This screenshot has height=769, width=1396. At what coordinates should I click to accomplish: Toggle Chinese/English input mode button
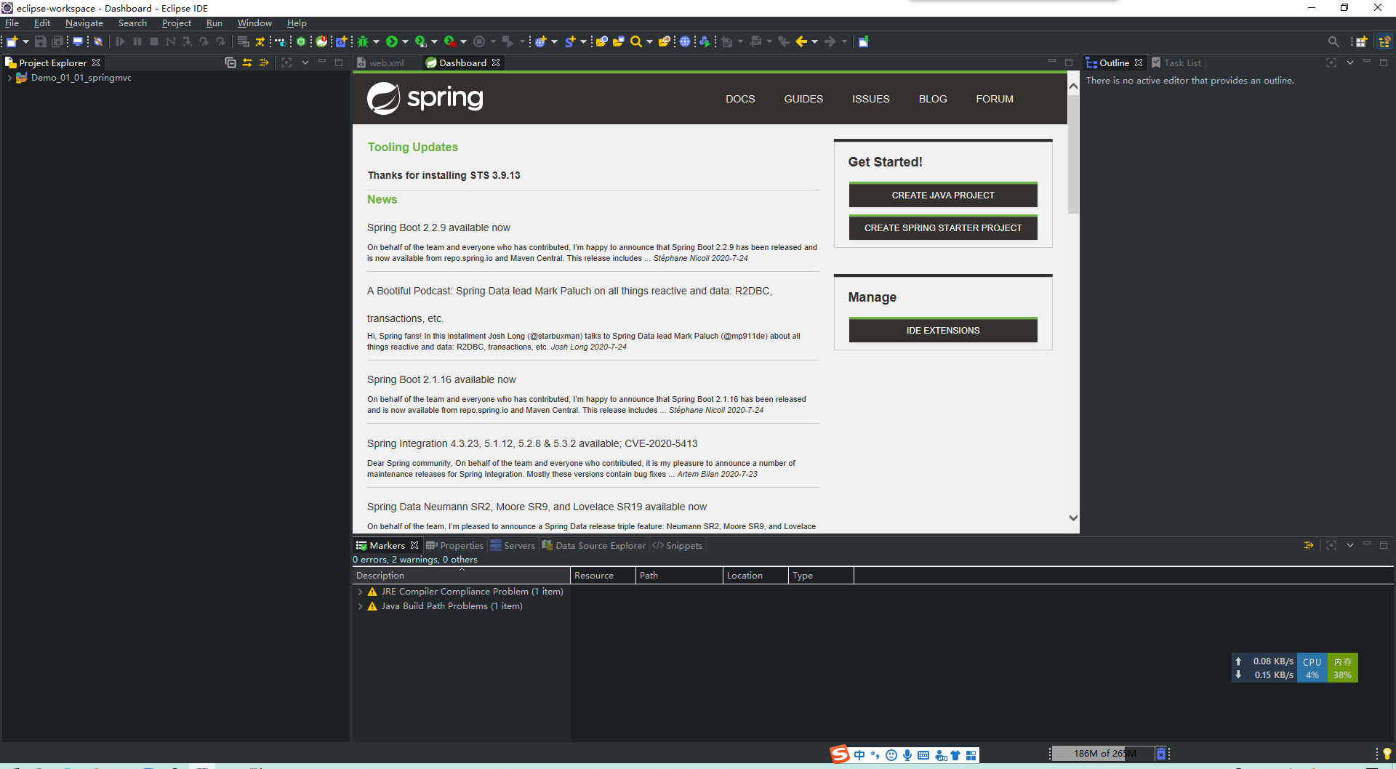click(x=859, y=755)
